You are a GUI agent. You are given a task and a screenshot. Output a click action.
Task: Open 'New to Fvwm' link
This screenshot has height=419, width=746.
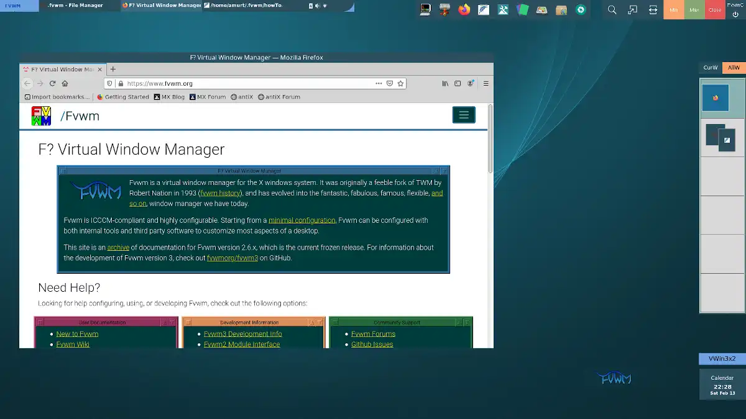point(77,334)
